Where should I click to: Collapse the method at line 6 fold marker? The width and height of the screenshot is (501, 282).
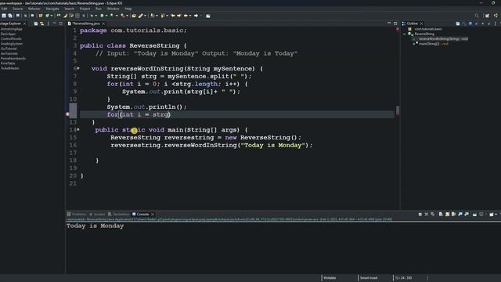point(78,68)
